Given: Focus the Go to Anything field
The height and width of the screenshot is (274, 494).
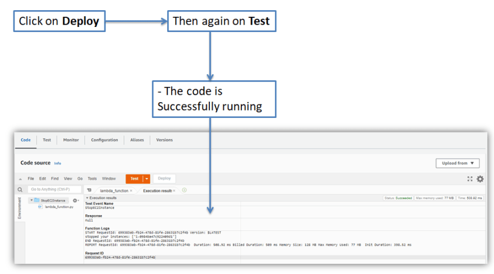Looking at the screenshot, I should 54,189.
